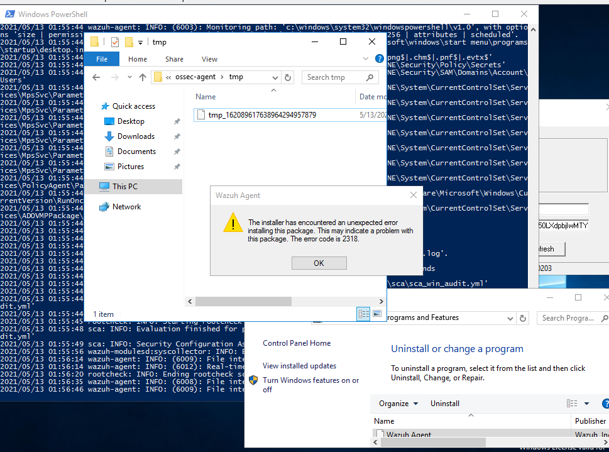Unpin Desktop using its pin icon

177,121
